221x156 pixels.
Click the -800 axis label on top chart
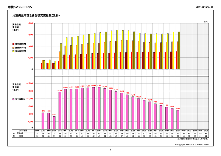coord(31,23)
